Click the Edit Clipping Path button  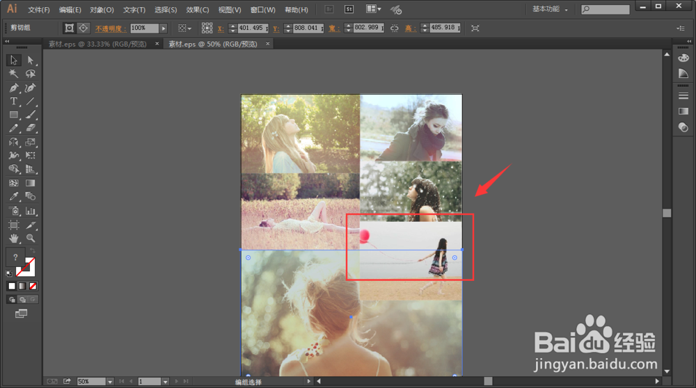click(69, 28)
